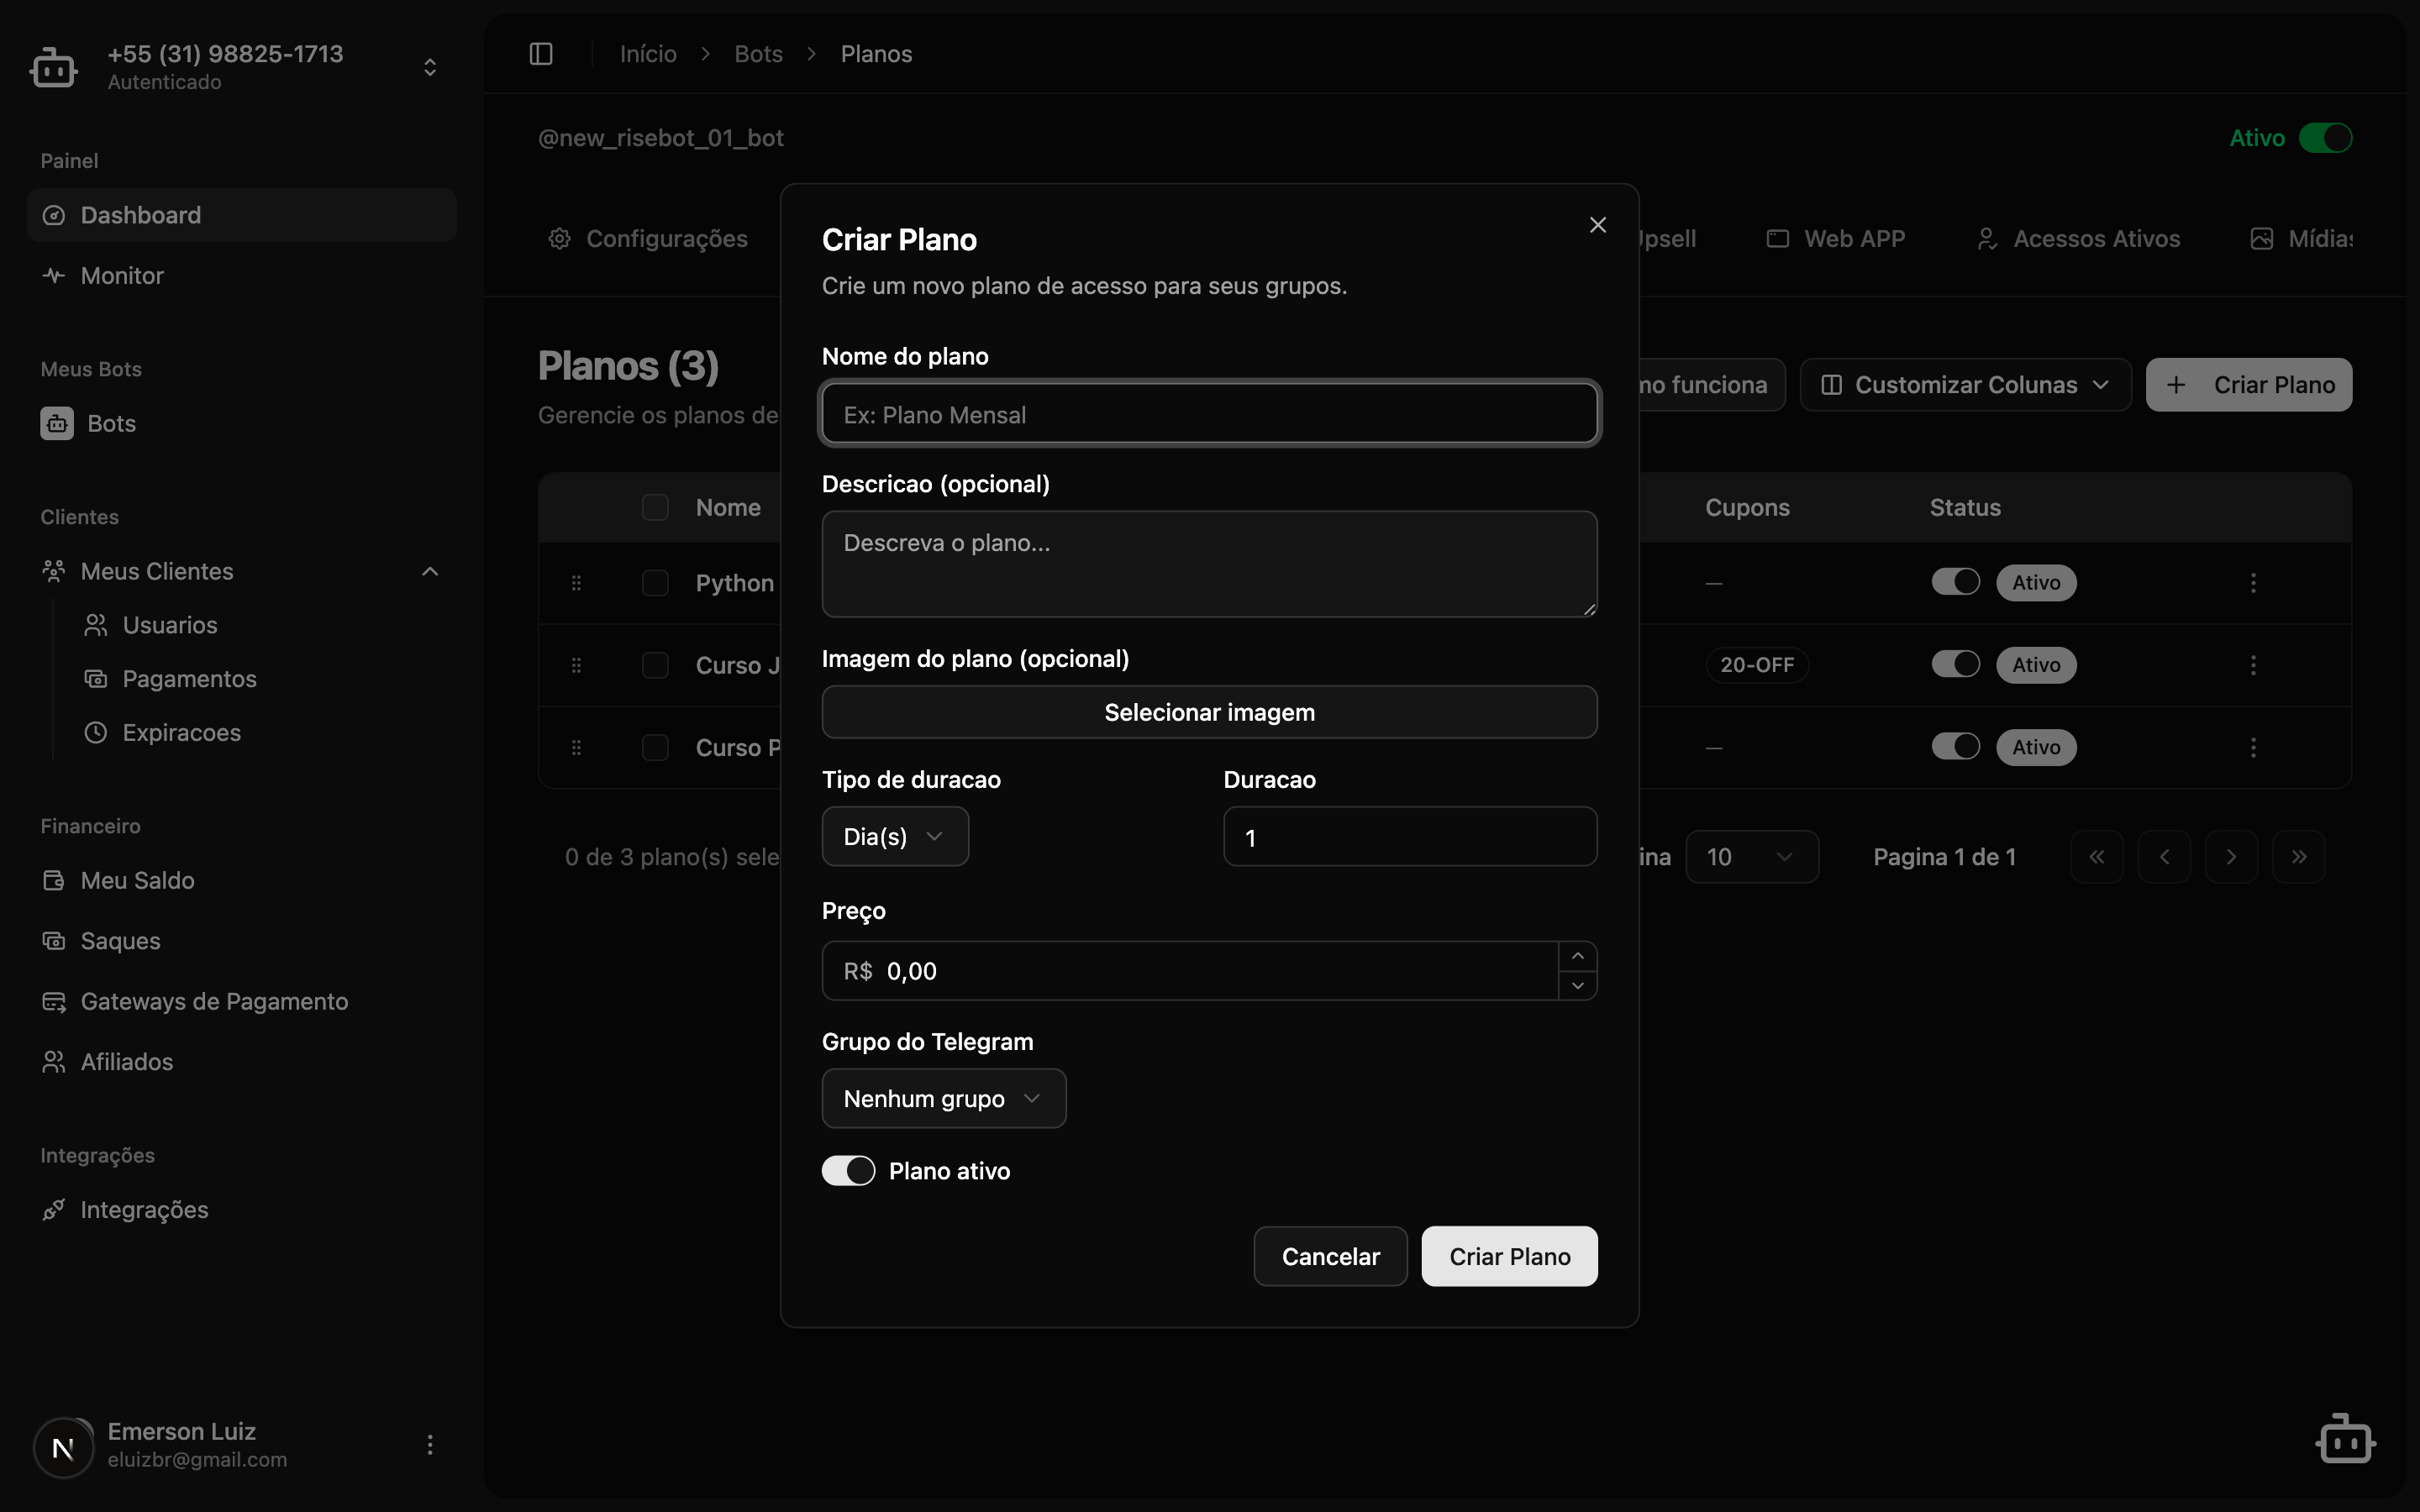Open the Tipo de duracao dropdown

[895, 837]
